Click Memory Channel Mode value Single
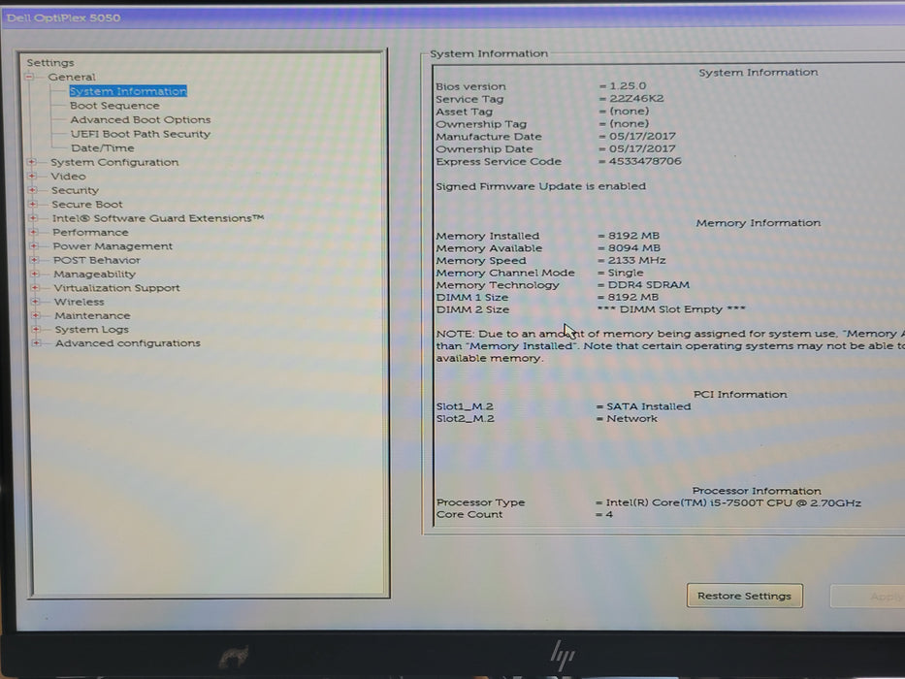Screen dimensions: 905x679 [x=625, y=273]
